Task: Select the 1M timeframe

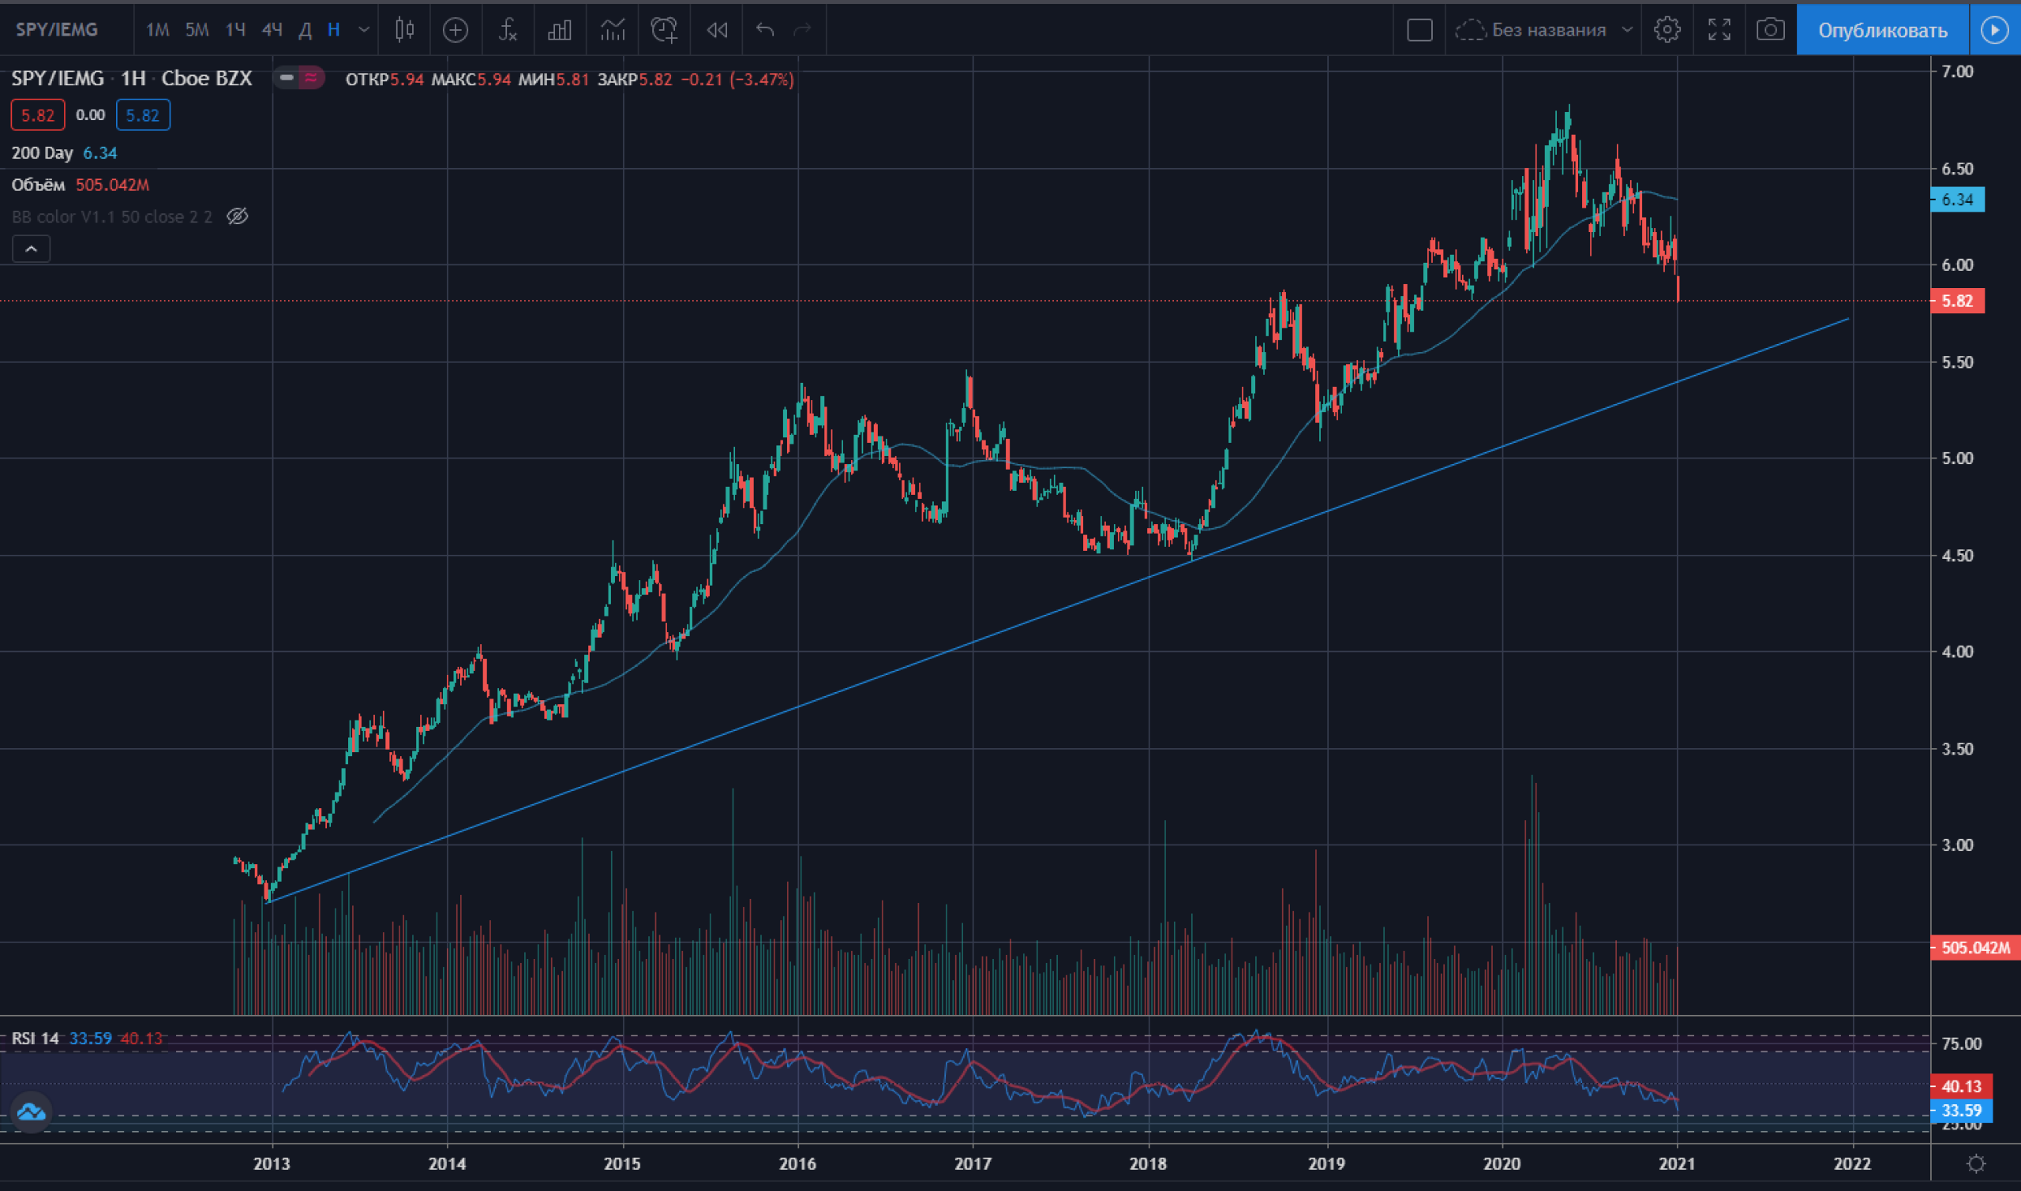Action: 157,30
